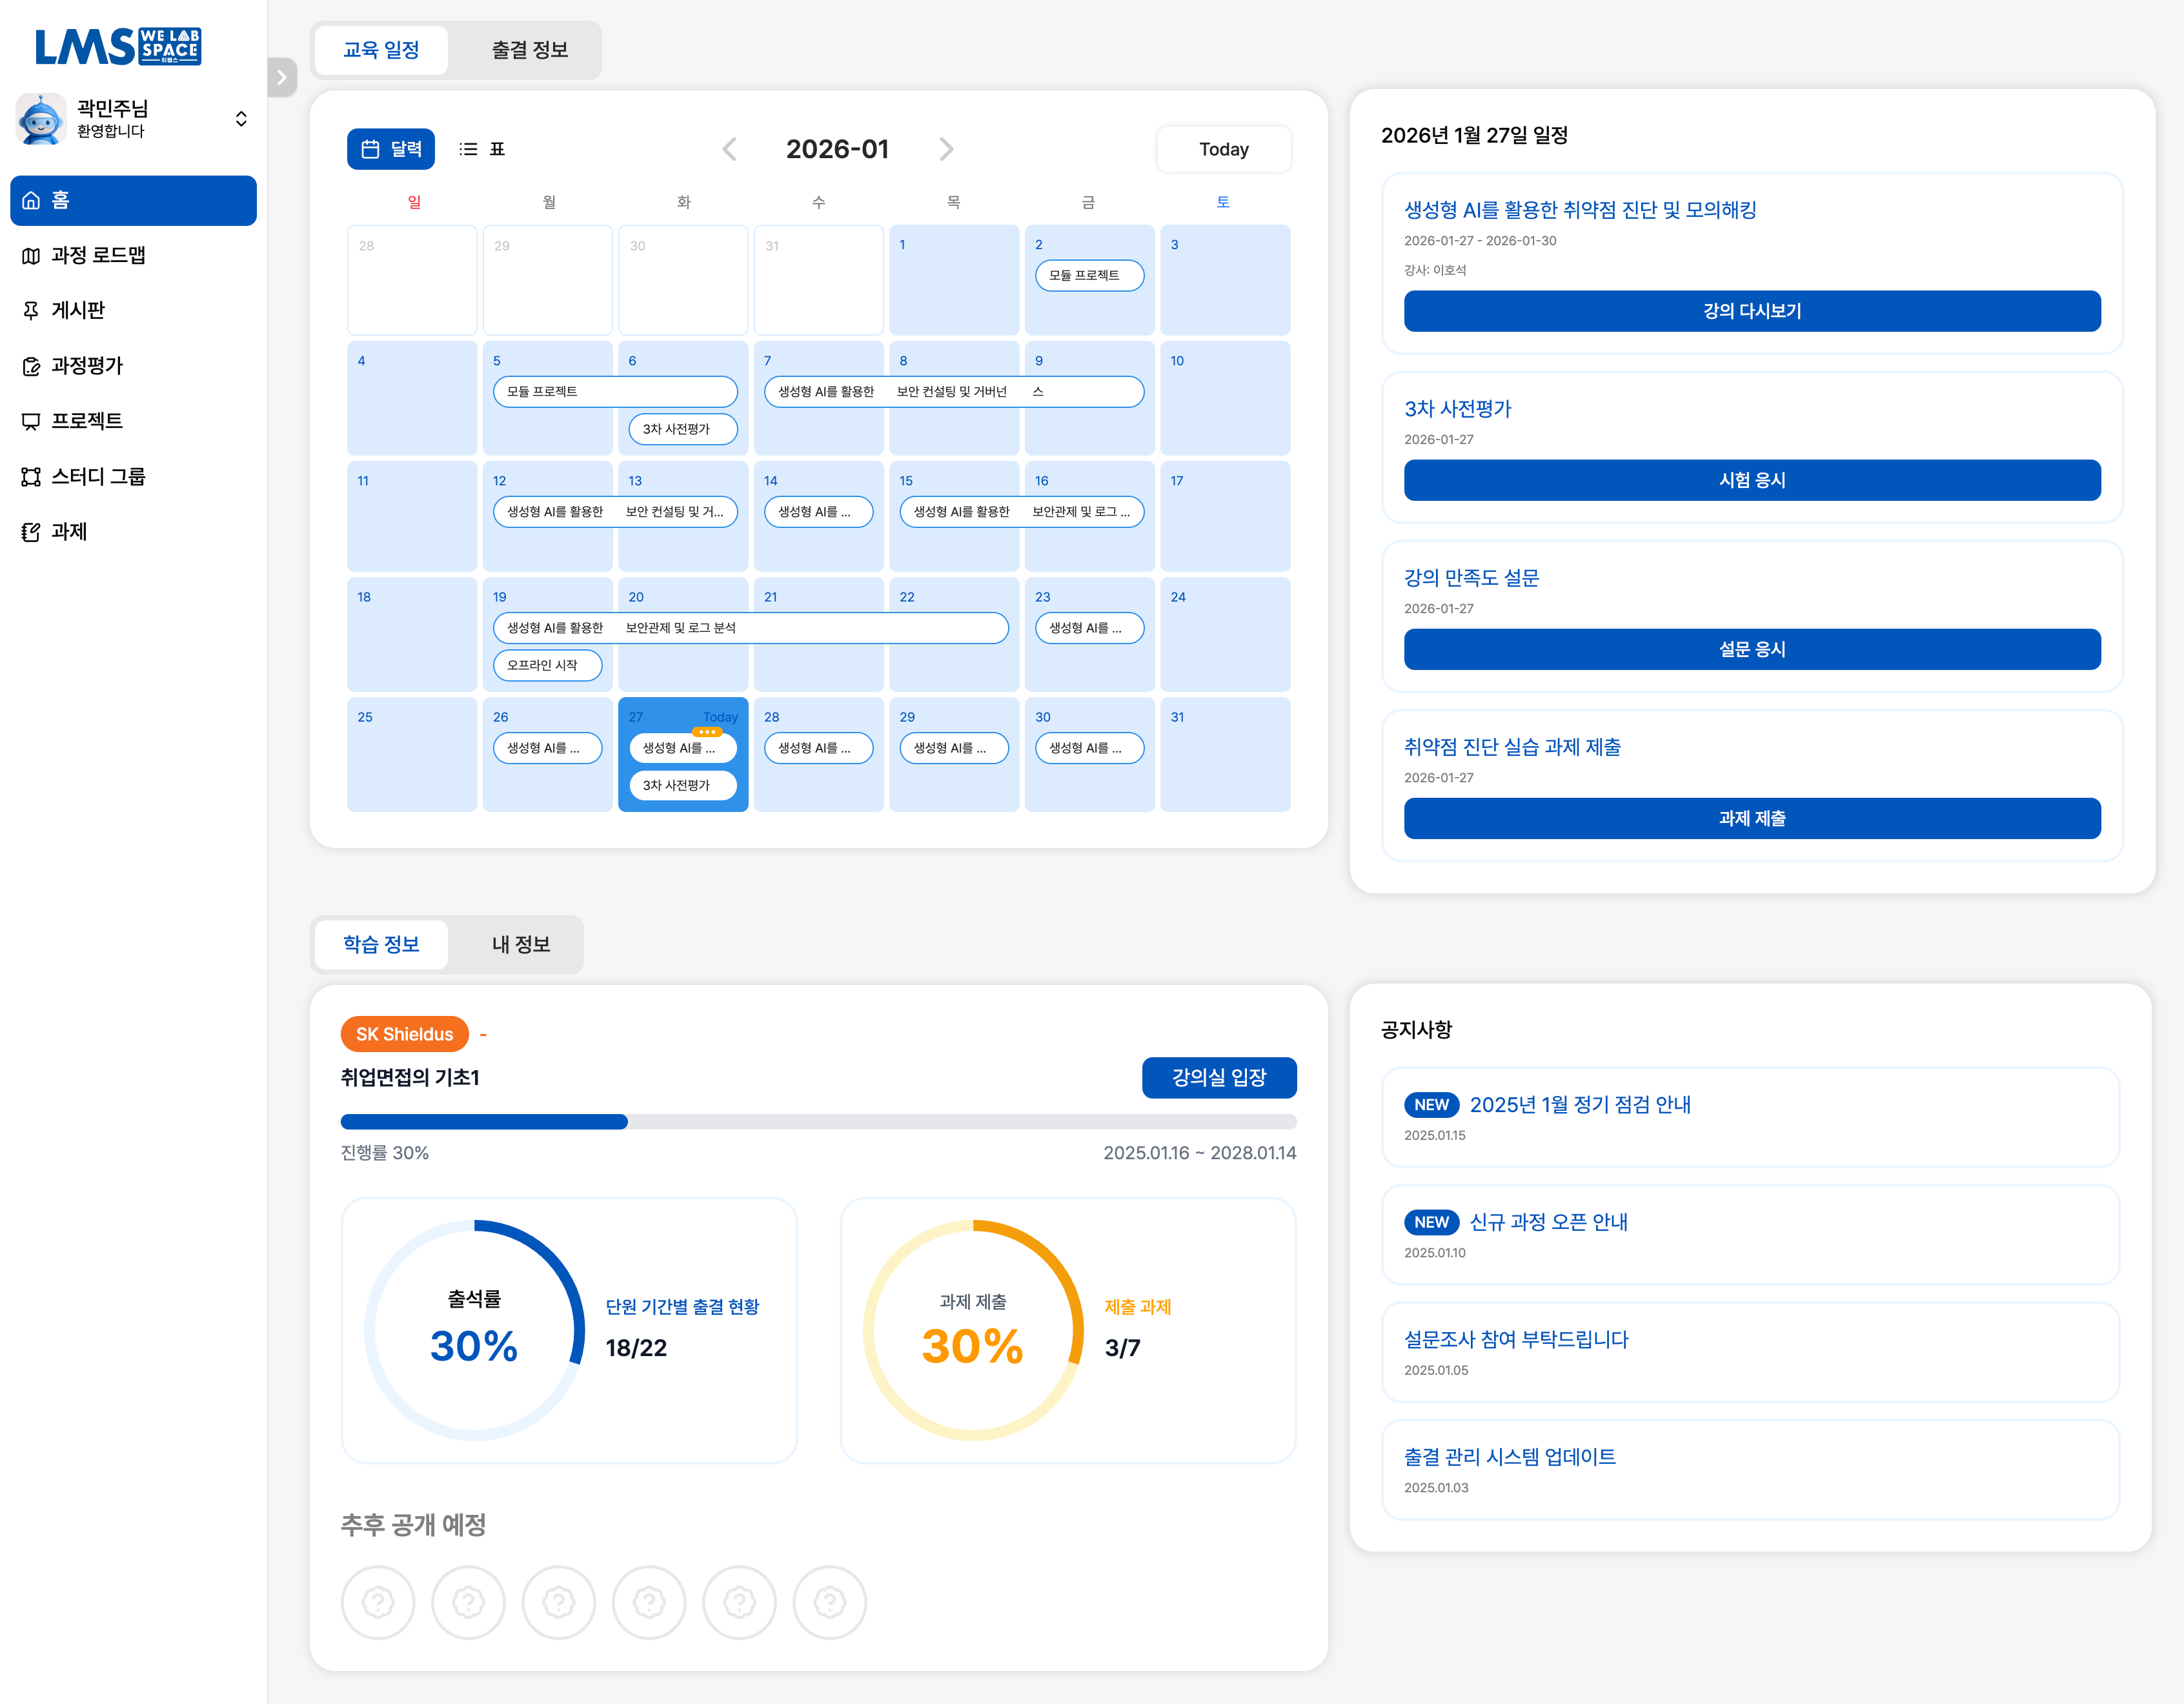Click the Today button
This screenshot has height=1704, width=2184.
(x=1223, y=149)
